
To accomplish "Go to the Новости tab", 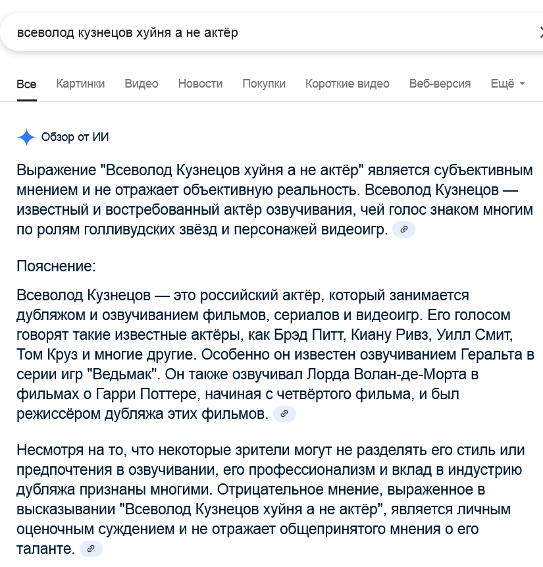I will click(x=200, y=84).
